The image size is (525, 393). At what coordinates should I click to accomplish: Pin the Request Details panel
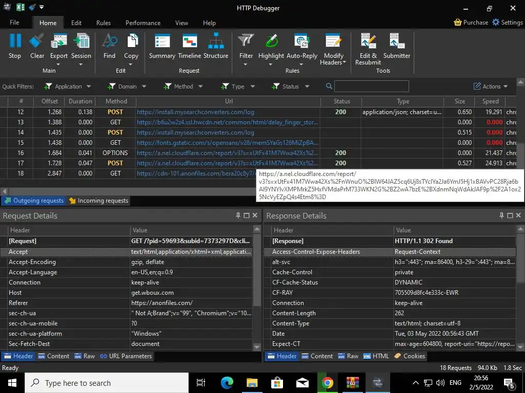click(238, 215)
